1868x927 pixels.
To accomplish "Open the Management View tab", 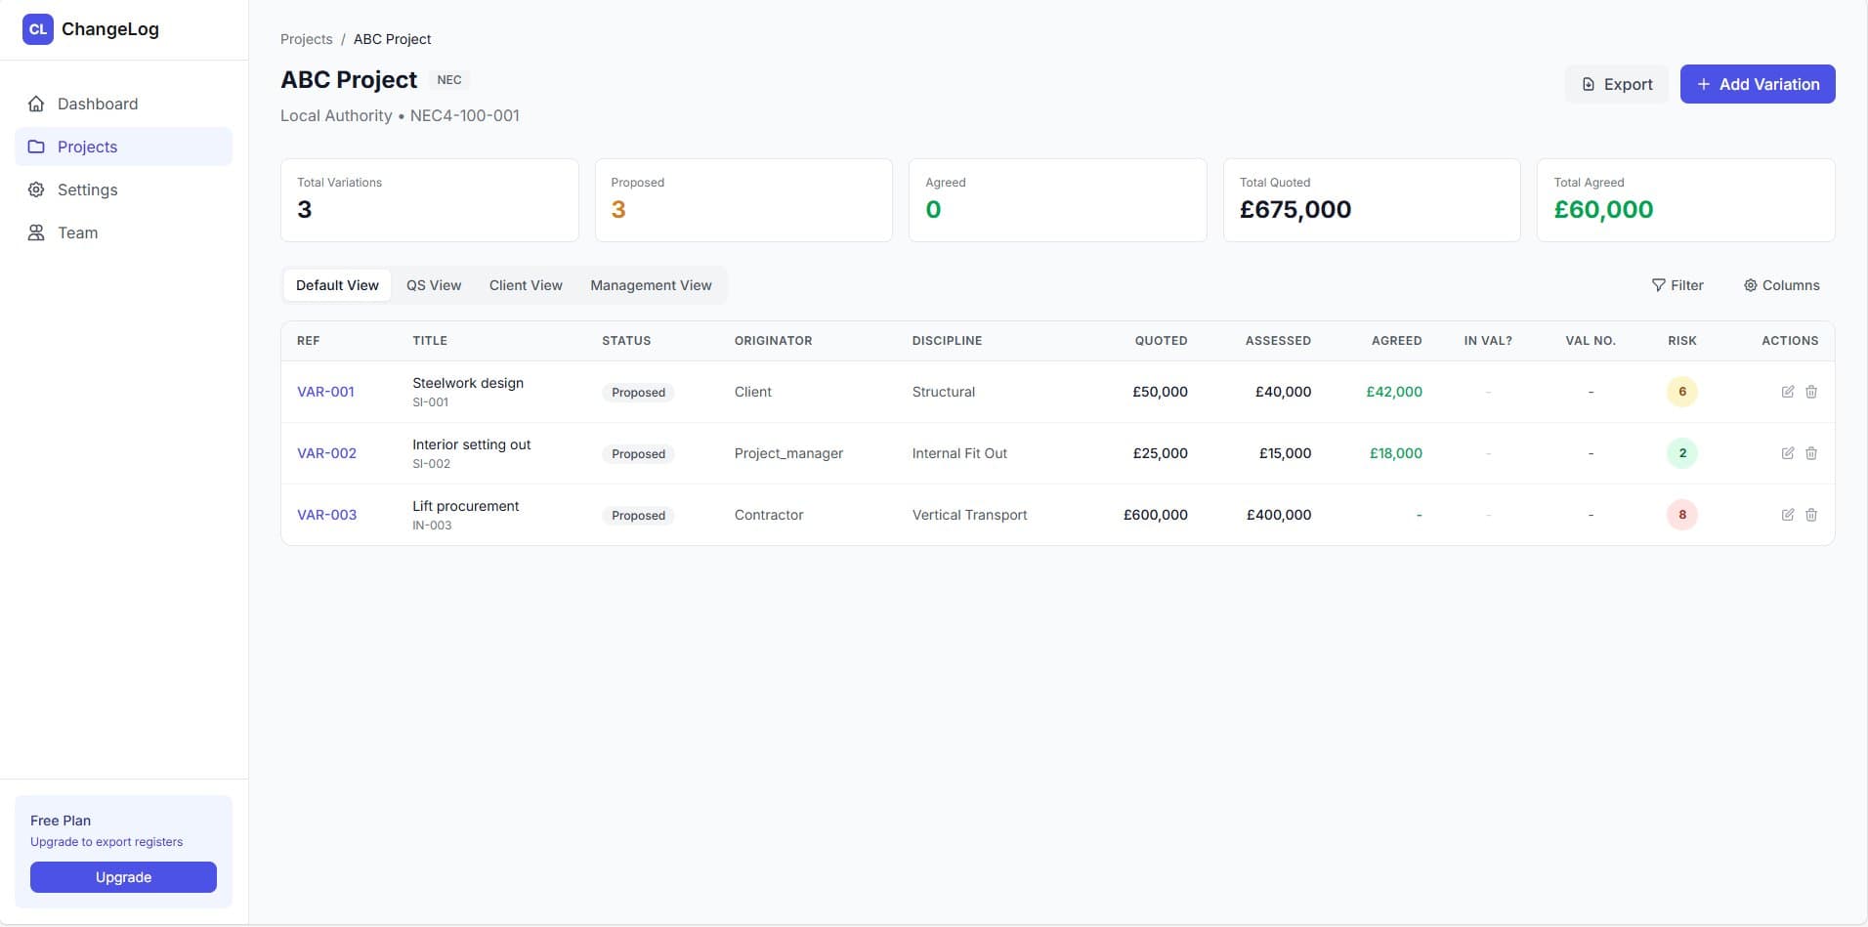I will 651,284.
